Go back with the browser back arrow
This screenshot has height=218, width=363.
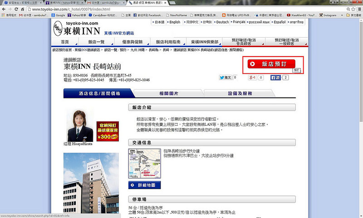coord(4,9)
